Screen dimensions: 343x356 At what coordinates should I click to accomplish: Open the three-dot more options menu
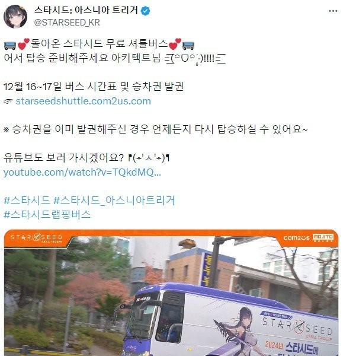coord(333,11)
